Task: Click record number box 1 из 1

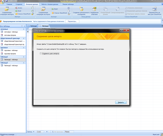Action: click(x=40, y=132)
